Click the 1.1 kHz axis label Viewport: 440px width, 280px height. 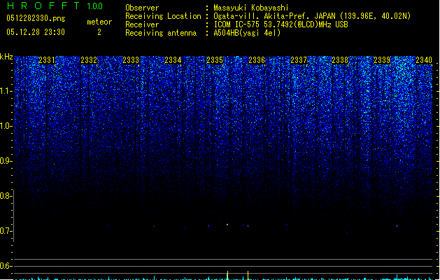(x=6, y=91)
